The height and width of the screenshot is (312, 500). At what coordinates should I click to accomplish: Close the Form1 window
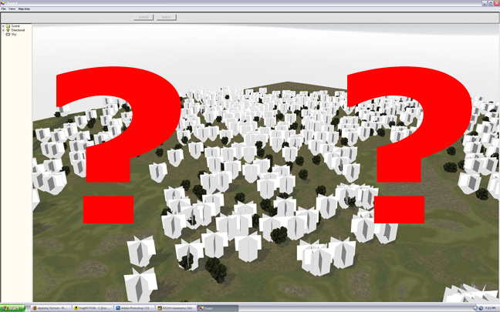496,3
